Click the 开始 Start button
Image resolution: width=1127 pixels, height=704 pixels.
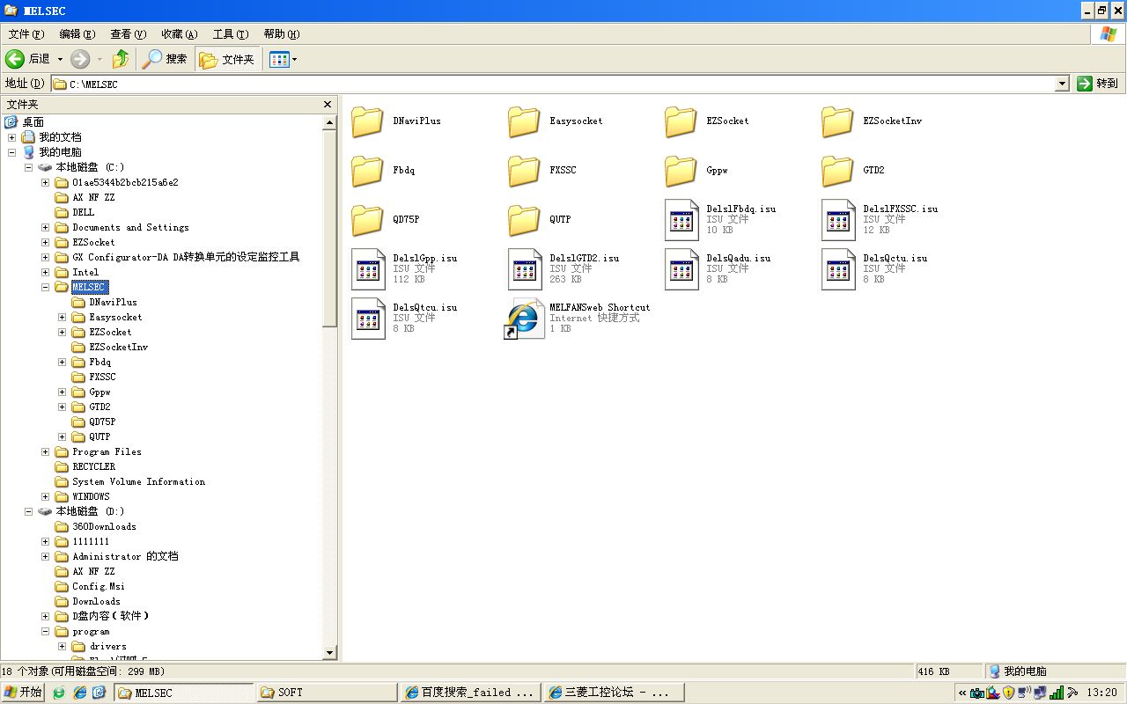click(x=23, y=693)
